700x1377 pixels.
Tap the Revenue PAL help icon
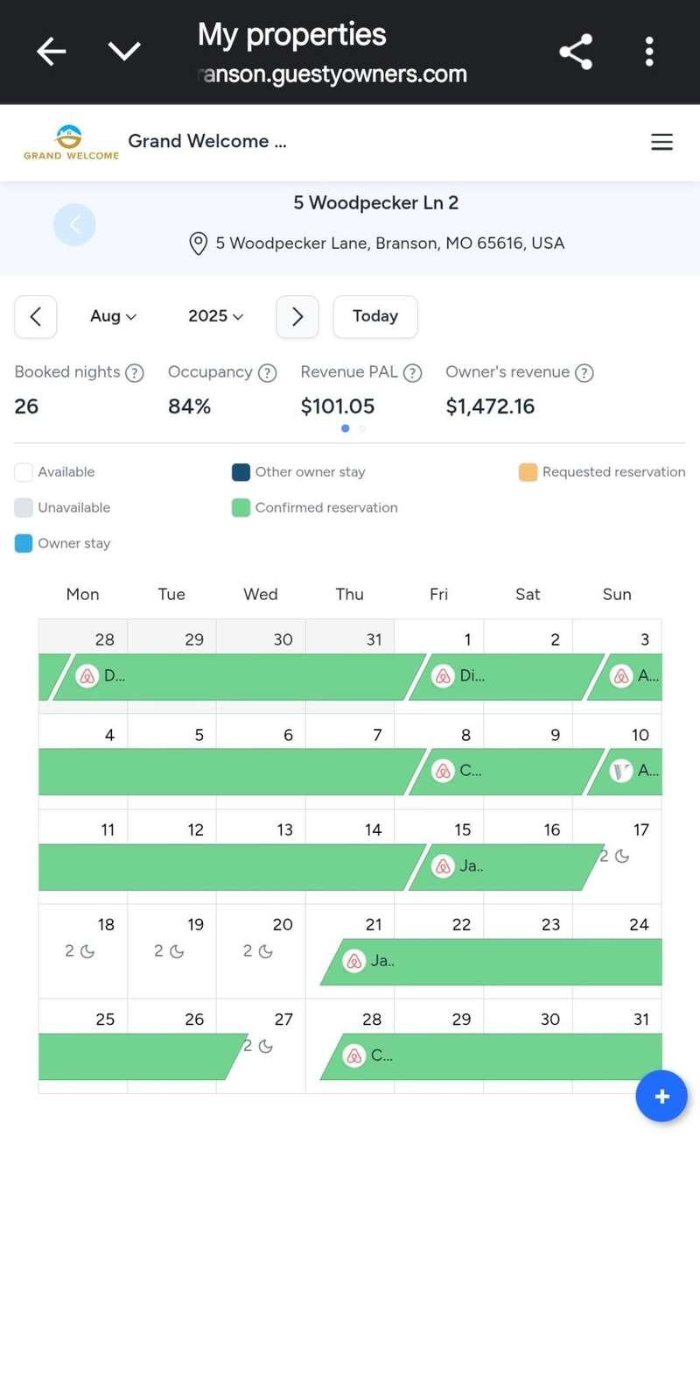coord(413,373)
